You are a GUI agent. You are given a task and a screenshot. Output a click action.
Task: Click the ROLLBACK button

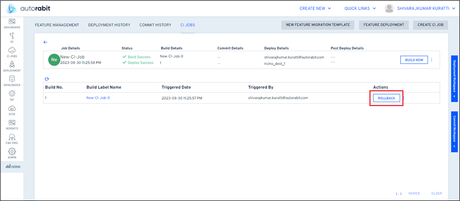[386, 98]
